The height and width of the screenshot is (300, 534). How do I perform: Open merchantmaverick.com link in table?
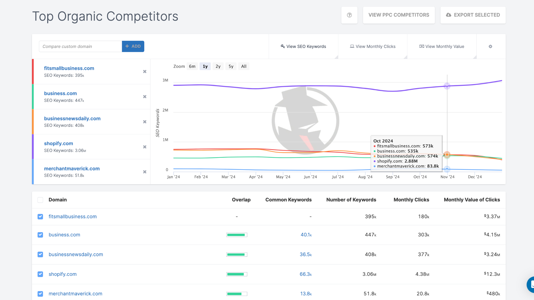75,294
